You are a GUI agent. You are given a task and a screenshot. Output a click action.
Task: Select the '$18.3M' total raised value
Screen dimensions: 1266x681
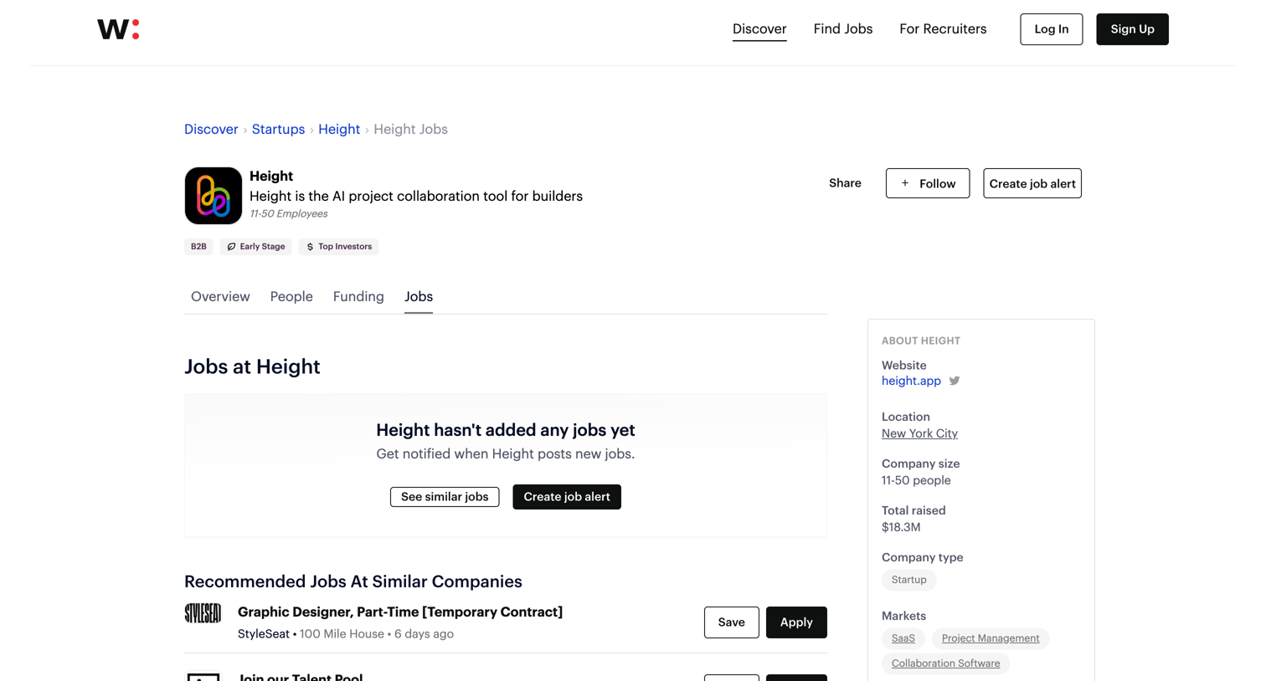click(901, 527)
